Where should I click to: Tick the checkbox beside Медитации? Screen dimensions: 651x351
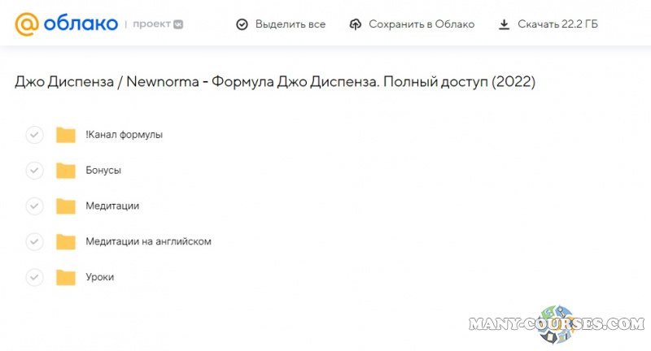tap(34, 206)
